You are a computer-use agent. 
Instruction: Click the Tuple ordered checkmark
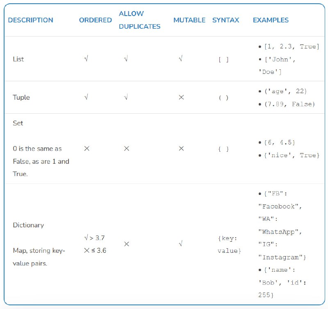pos(86,97)
